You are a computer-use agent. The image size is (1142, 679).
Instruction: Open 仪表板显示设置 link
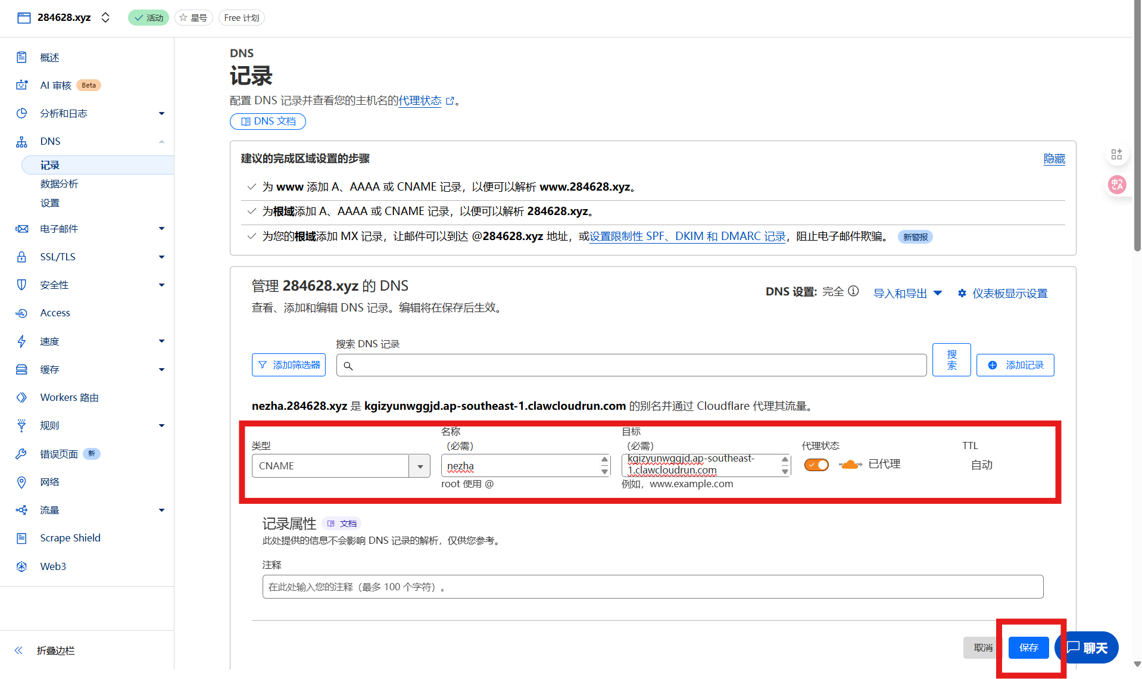[1003, 293]
